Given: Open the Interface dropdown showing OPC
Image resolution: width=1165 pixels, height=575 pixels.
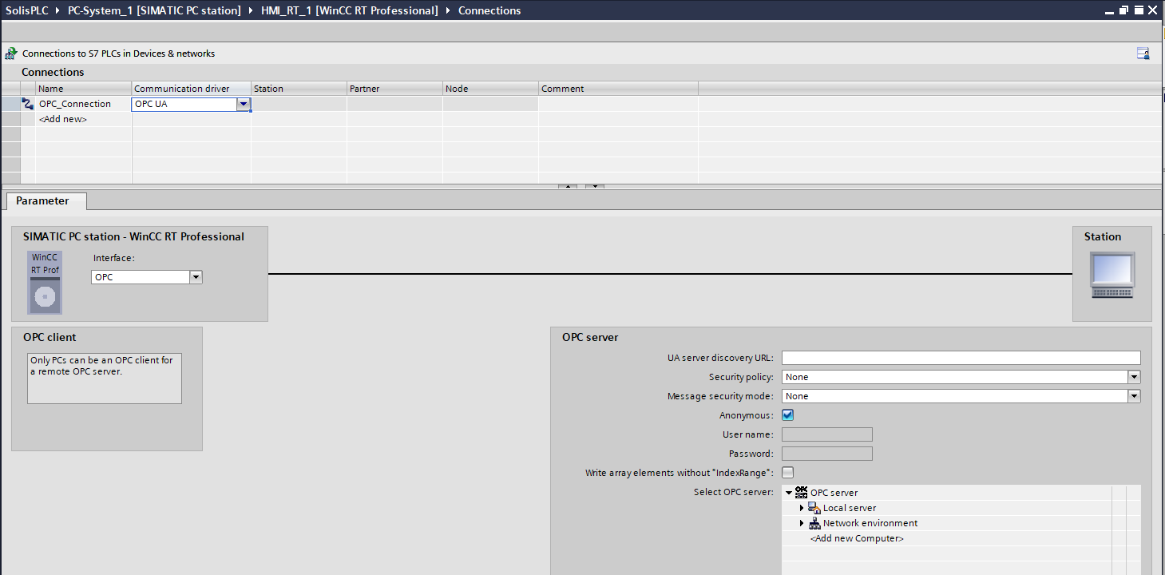Looking at the screenshot, I should click(196, 277).
